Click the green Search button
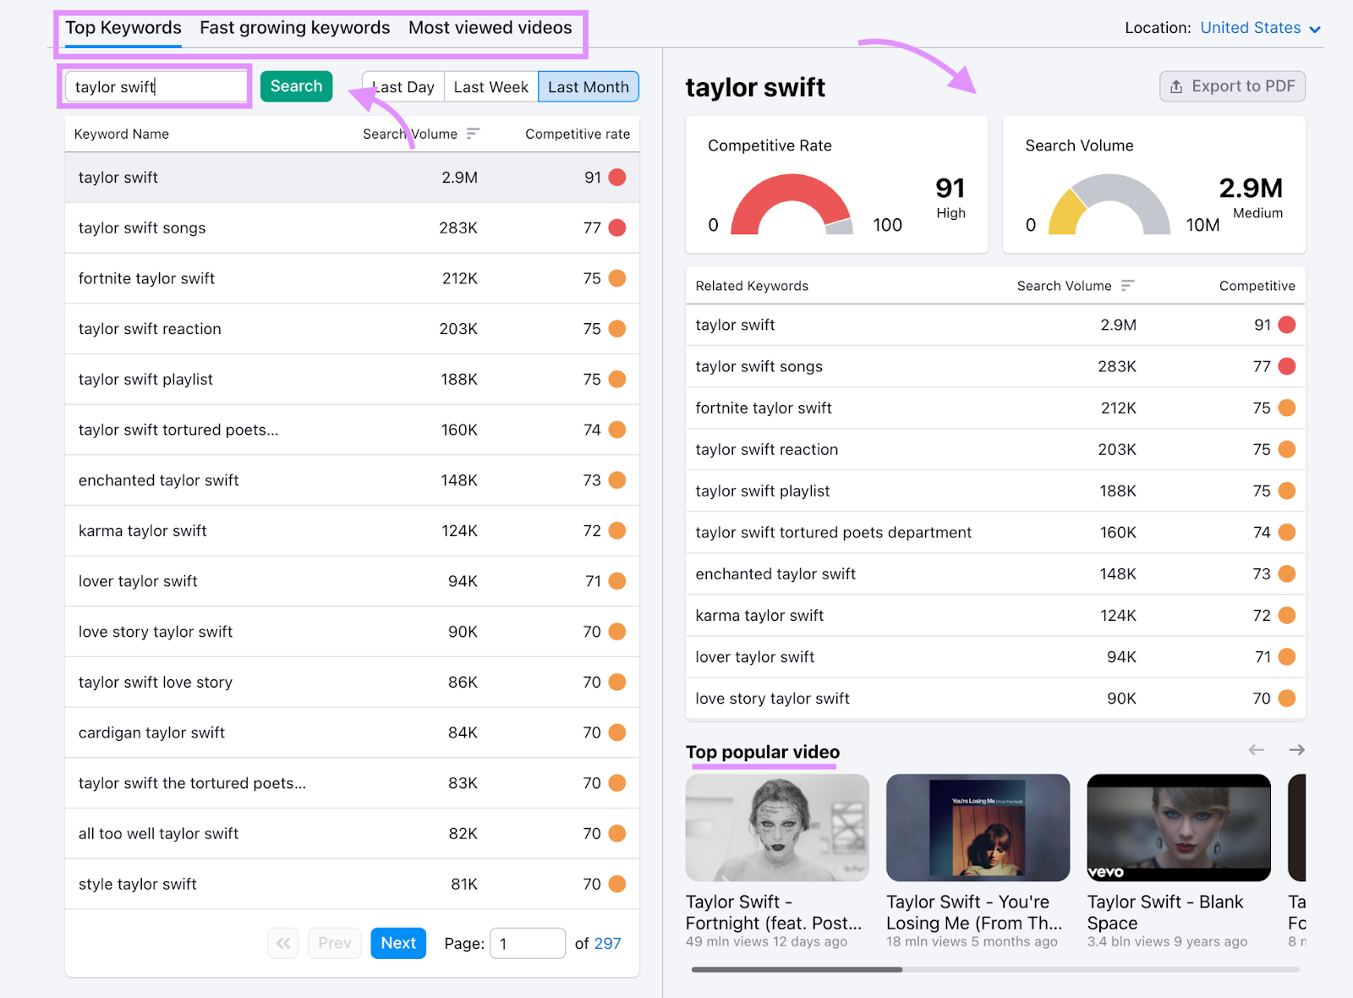This screenshot has height=998, width=1353. (296, 86)
